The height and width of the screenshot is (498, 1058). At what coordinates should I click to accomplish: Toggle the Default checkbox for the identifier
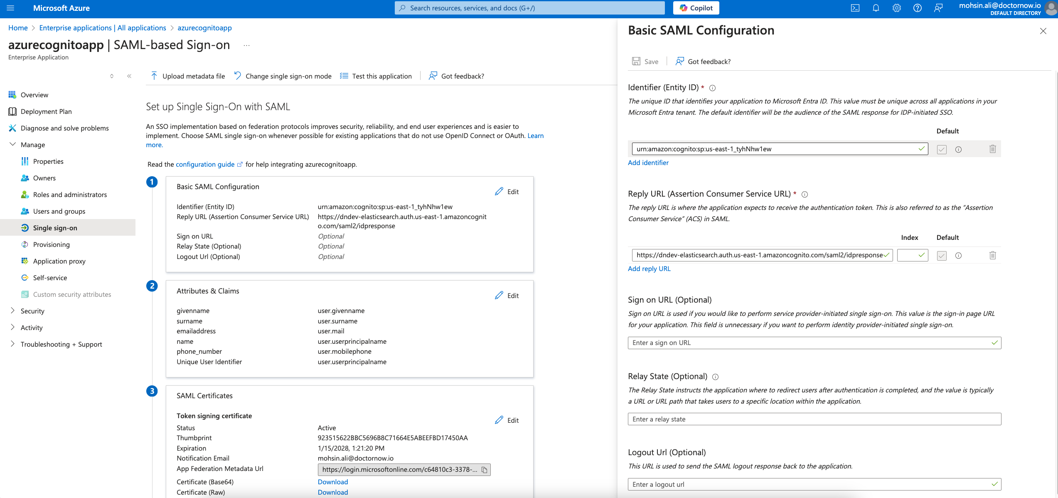942,149
